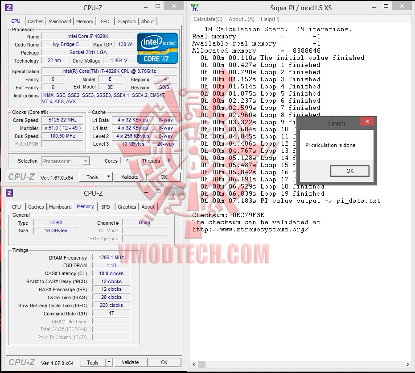
Task: Open About tab in bottom CPU-Z window
Action: pyautogui.click(x=148, y=207)
